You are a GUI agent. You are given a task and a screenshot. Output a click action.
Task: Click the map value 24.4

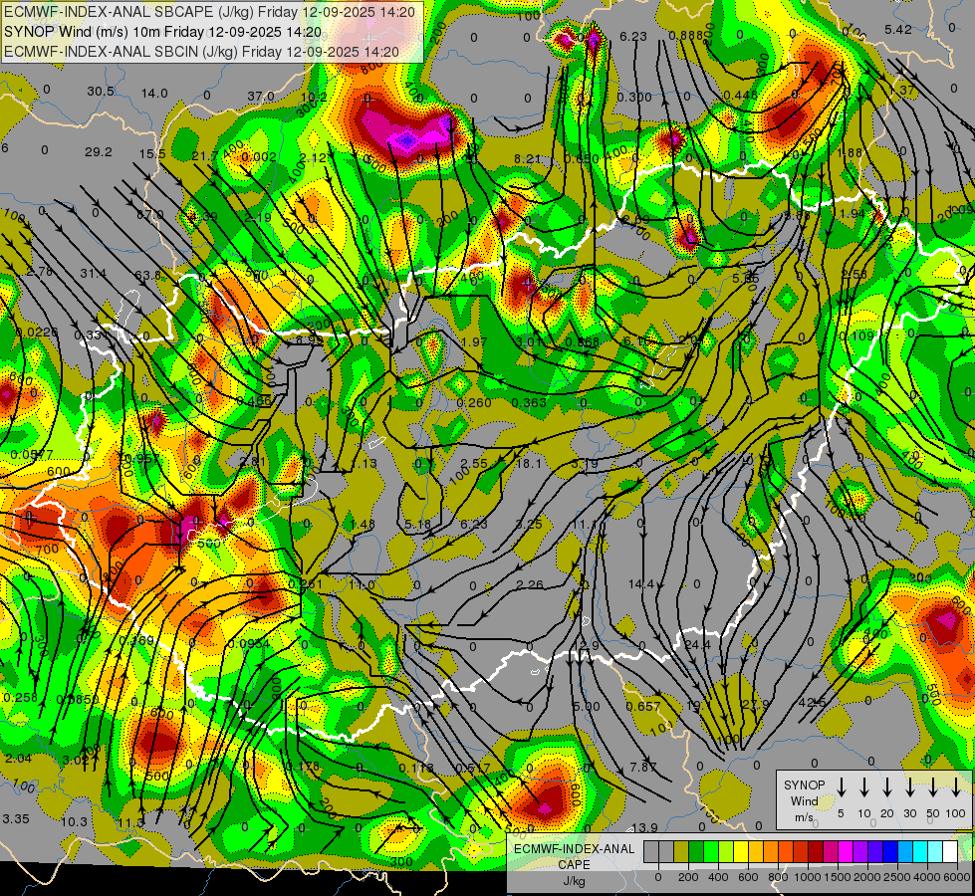(x=698, y=645)
